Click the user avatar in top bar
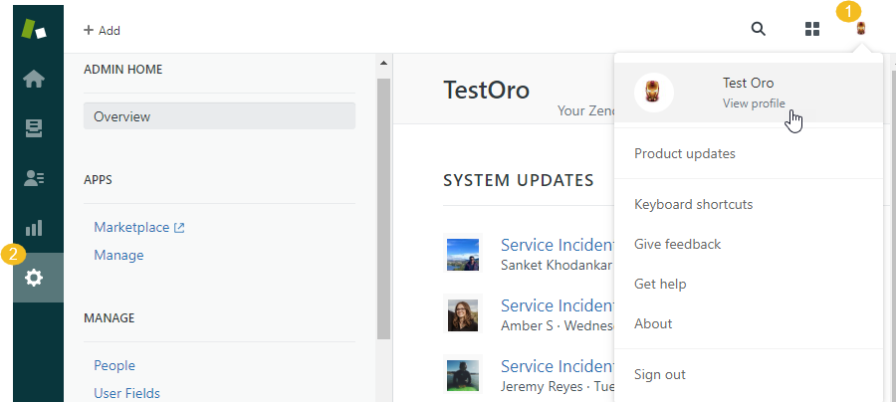The image size is (896, 402). (861, 29)
